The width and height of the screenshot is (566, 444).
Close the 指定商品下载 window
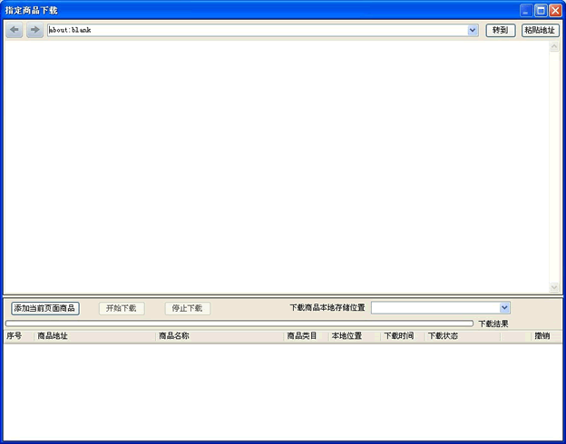[x=555, y=11]
